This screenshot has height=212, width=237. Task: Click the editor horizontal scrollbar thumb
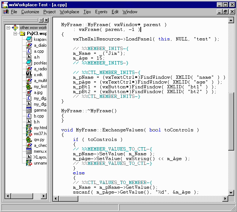(68, 198)
